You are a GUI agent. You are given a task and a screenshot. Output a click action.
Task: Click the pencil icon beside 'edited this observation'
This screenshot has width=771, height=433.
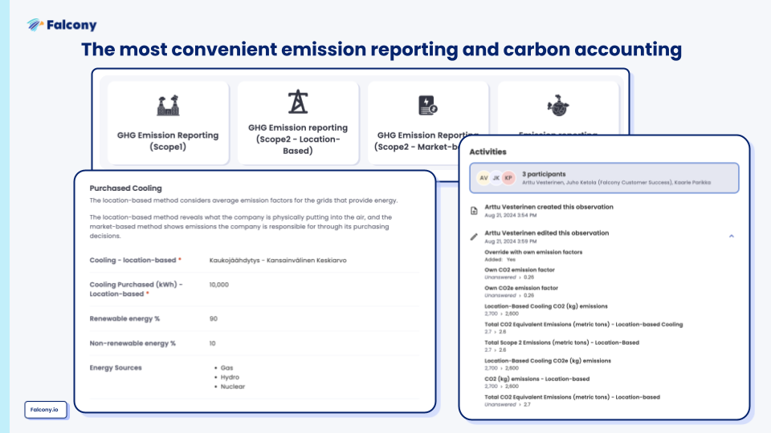[474, 237]
